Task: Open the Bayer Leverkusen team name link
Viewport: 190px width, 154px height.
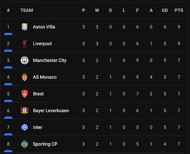Action: pyautogui.click(x=51, y=110)
